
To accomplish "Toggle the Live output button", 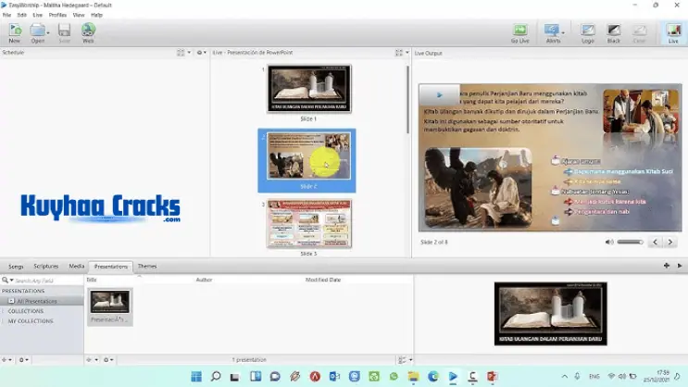I will click(x=672, y=33).
